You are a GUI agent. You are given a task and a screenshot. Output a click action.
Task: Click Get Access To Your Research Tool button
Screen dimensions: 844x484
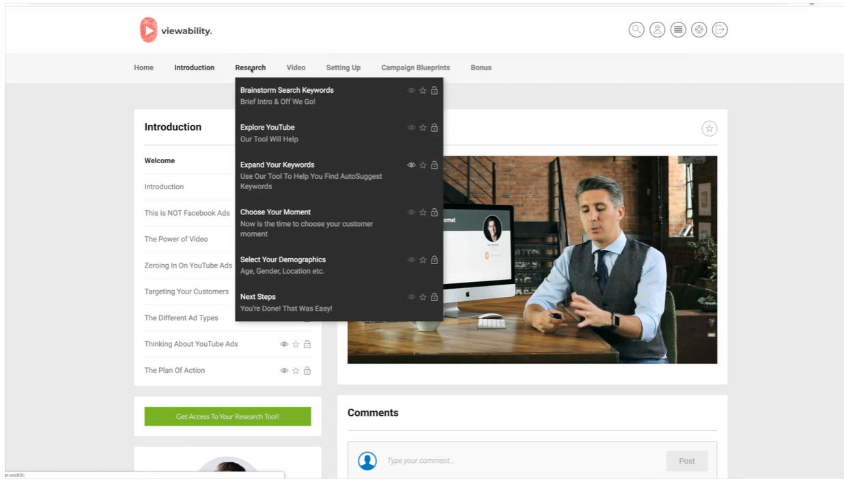[x=227, y=416]
